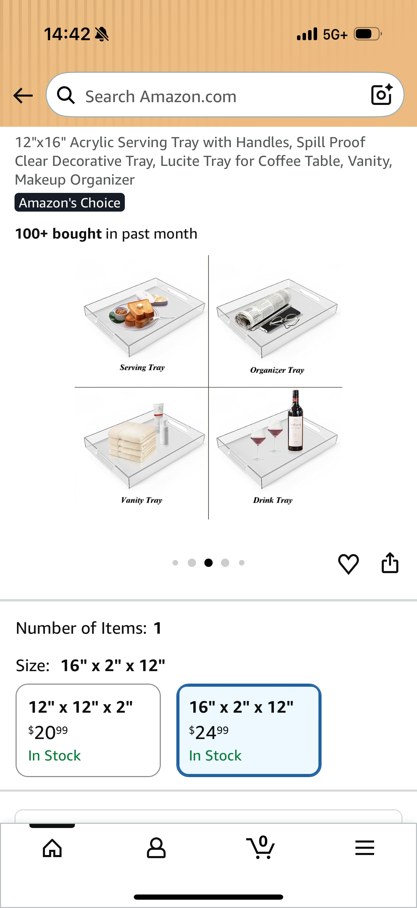The width and height of the screenshot is (417, 908).
Task: Tap the back arrow icon
Action: click(23, 96)
